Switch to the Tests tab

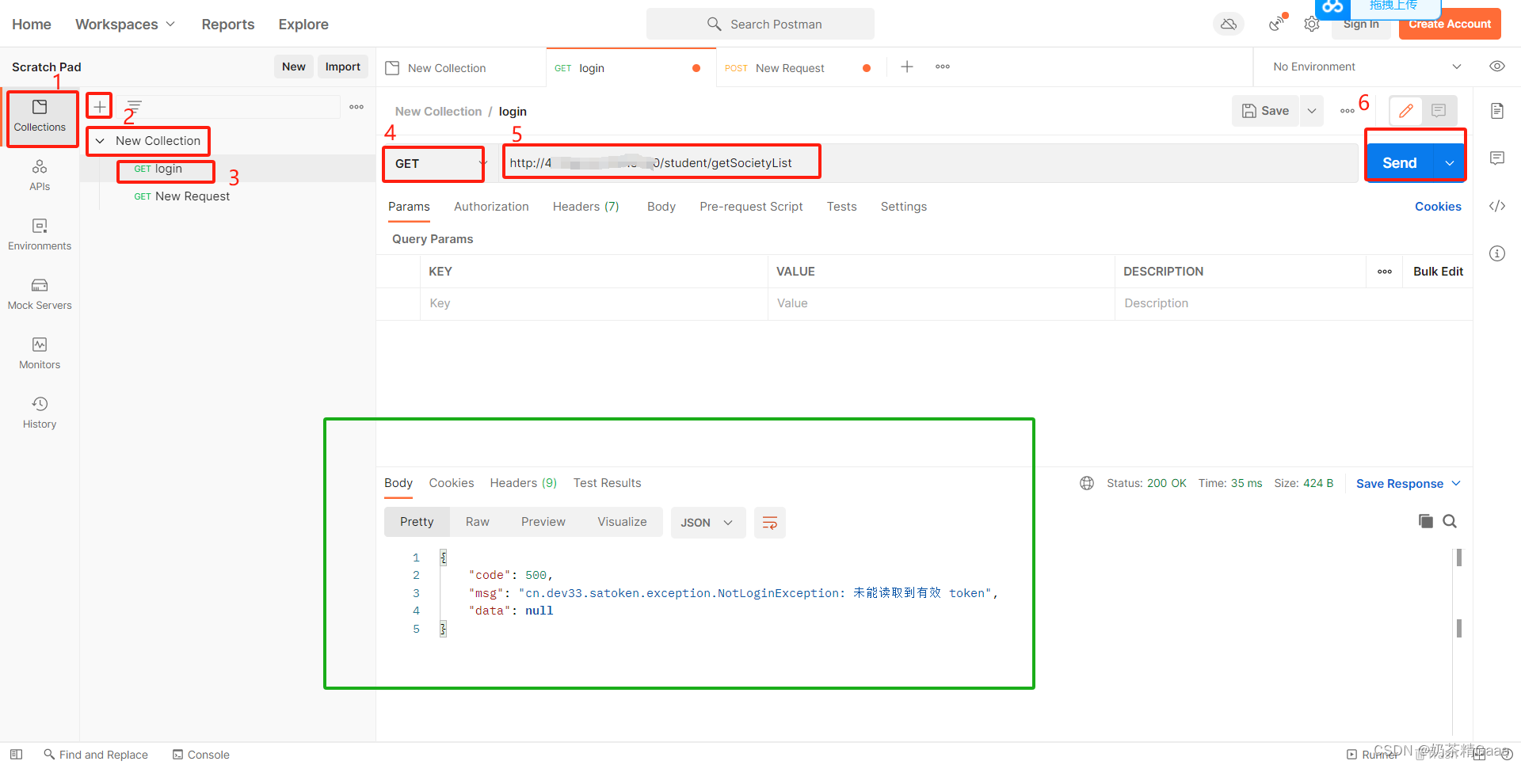pyautogui.click(x=842, y=207)
